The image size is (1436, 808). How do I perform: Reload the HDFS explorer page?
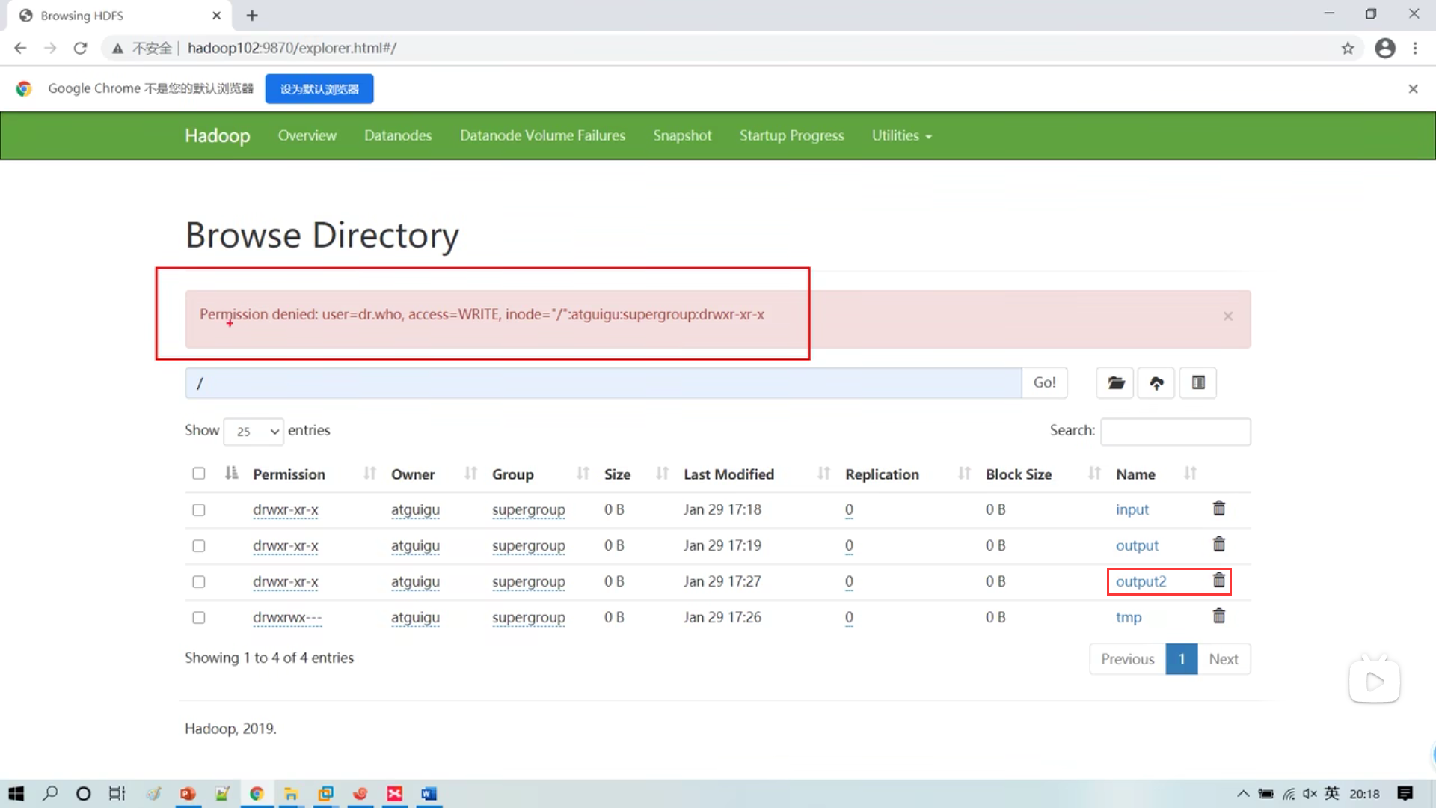click(x=80, y=48)
